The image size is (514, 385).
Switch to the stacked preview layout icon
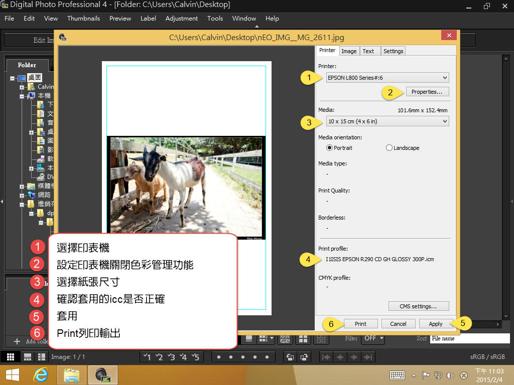tap(28, 357)
